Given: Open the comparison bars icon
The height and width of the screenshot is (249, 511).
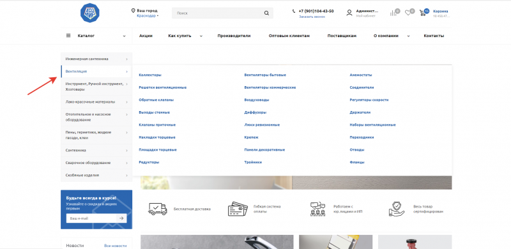Looking at the screenshot, I should (x=393, y=13).
